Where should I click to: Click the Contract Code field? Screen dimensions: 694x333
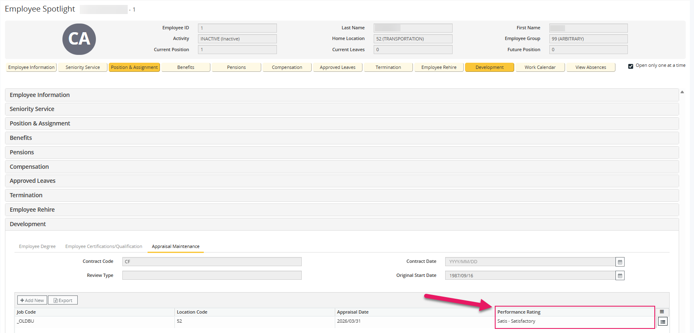[212, 262]
